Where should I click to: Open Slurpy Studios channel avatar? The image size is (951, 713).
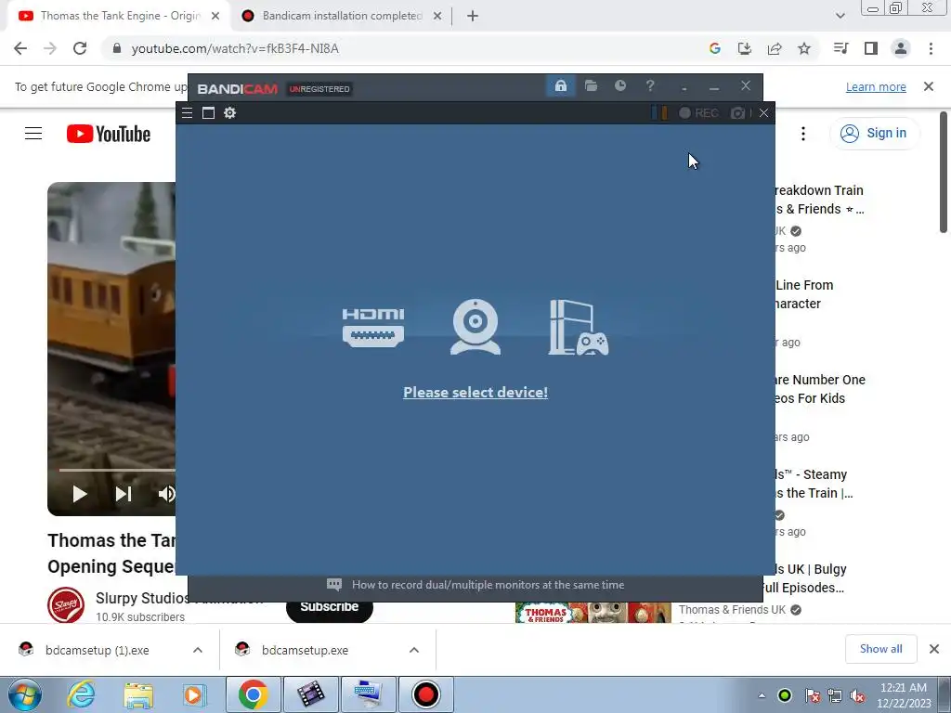click(66, 605)
